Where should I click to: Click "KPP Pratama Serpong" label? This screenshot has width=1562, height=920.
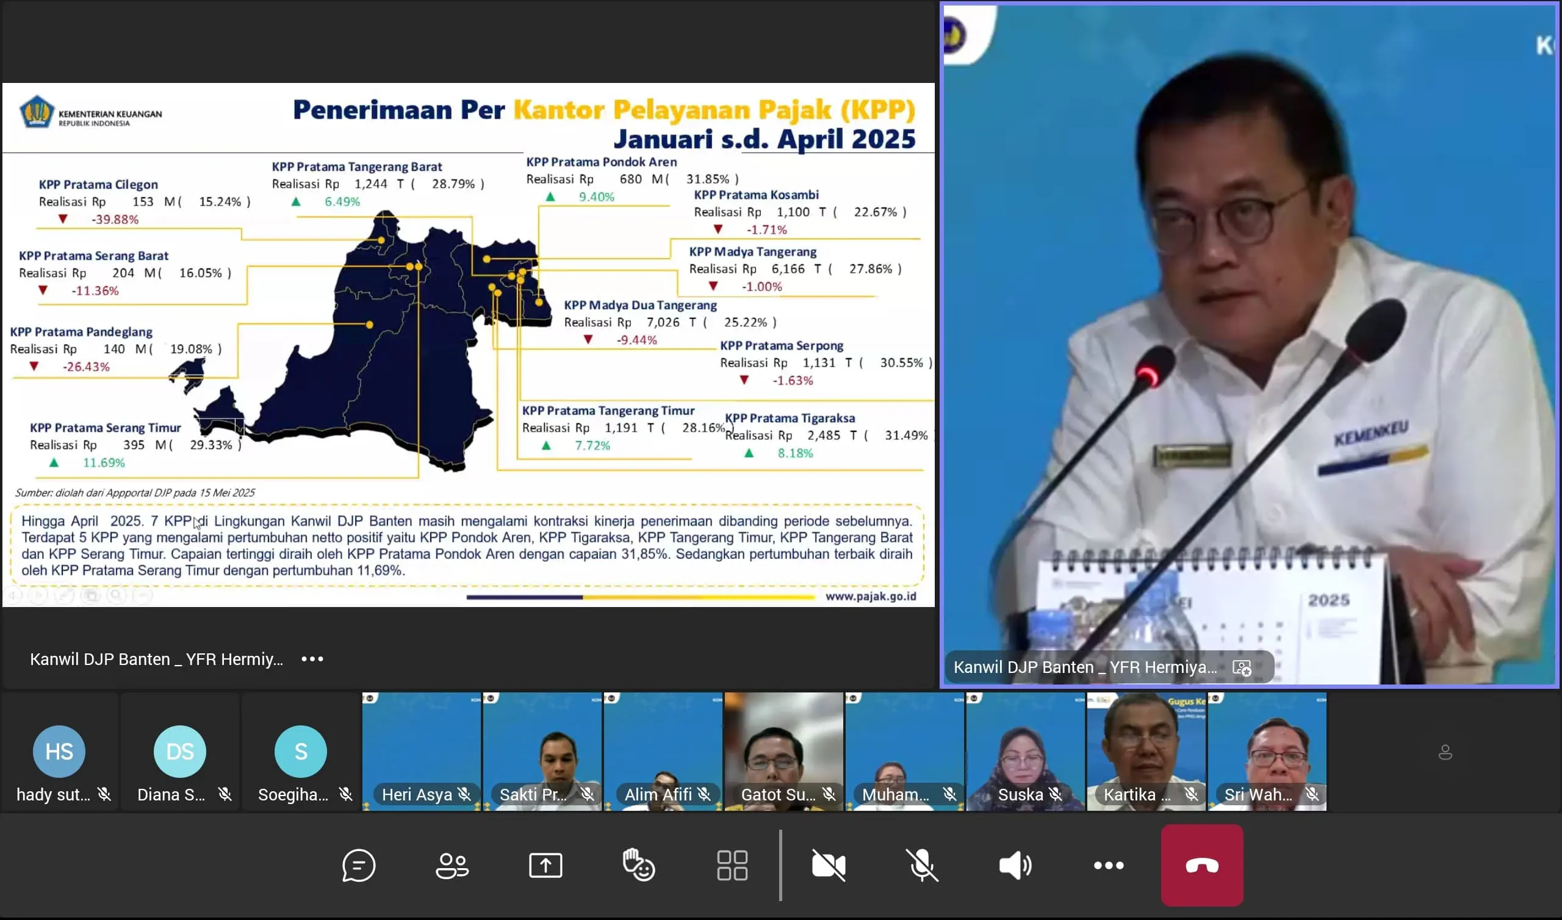[782, 346]
